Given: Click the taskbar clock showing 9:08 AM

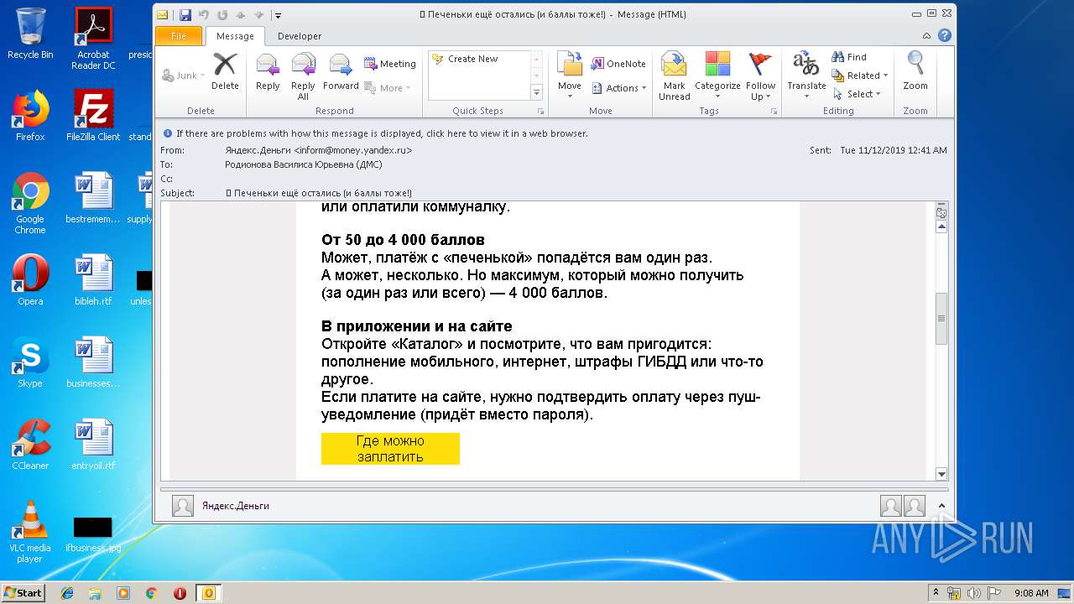Looking at the screenshot, I should tap(1031, 593).
